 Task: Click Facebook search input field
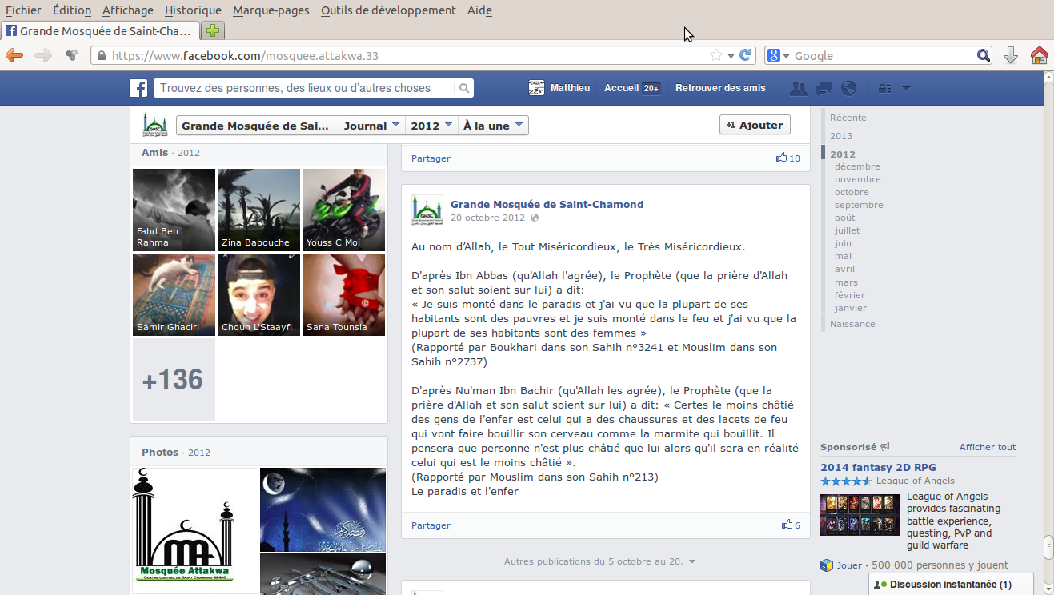pyautogui.click(x=305, y=88)
